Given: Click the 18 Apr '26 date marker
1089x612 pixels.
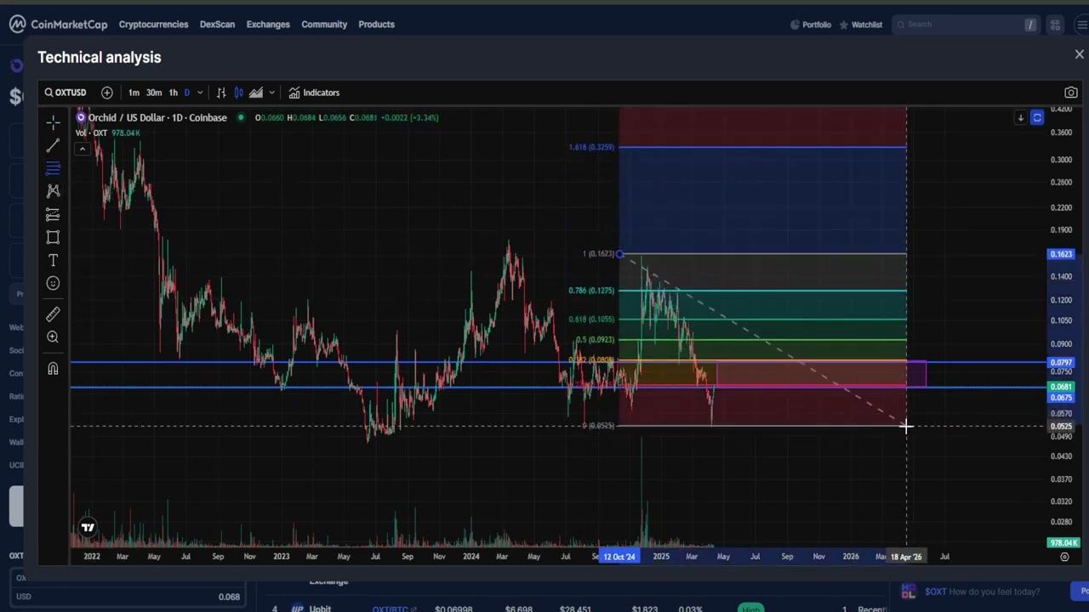Looking at the screenshot, I should coord(906,557).
